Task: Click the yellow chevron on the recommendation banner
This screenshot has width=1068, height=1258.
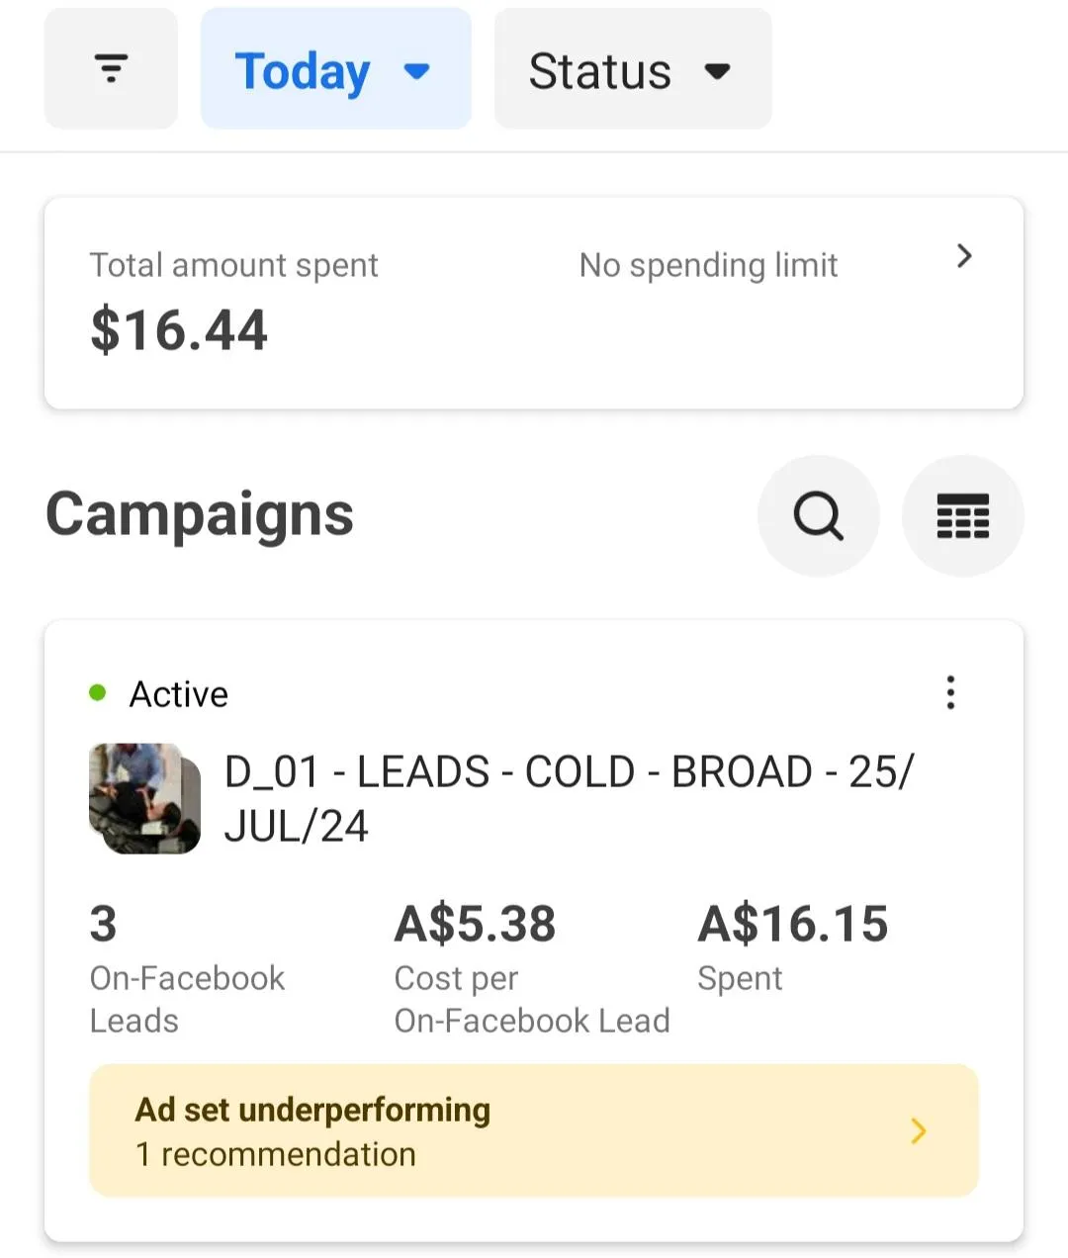Action: pos(919,1130)
